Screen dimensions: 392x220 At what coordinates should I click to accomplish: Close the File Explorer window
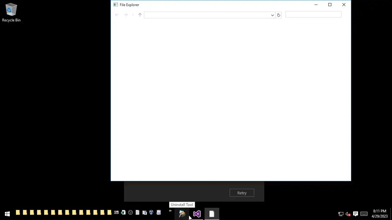coord(344,5)
